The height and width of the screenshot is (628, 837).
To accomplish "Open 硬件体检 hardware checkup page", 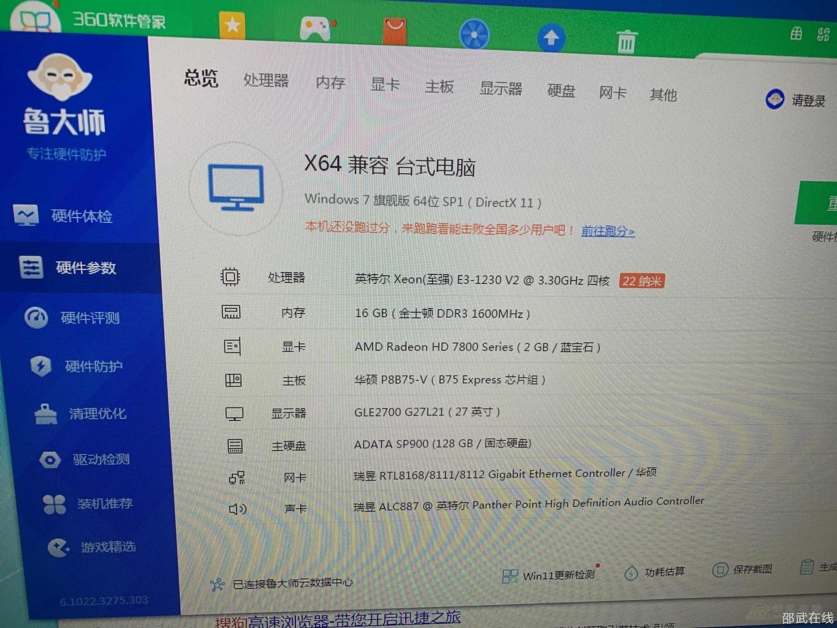I will [x=81, y=216].
